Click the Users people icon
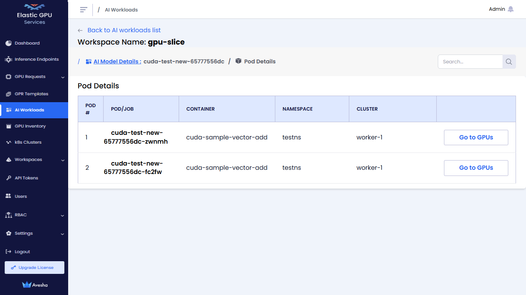The height and width of the screenshot is (295, 526). pos(8,196)
